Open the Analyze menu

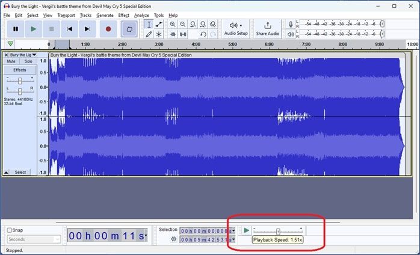(x=141, y=15)
